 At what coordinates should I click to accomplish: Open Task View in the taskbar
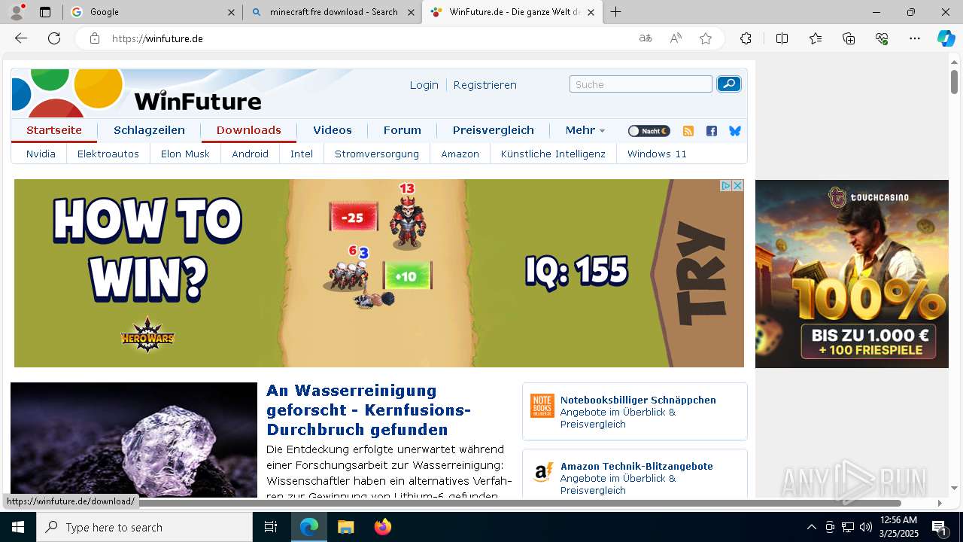pos(271,527)
